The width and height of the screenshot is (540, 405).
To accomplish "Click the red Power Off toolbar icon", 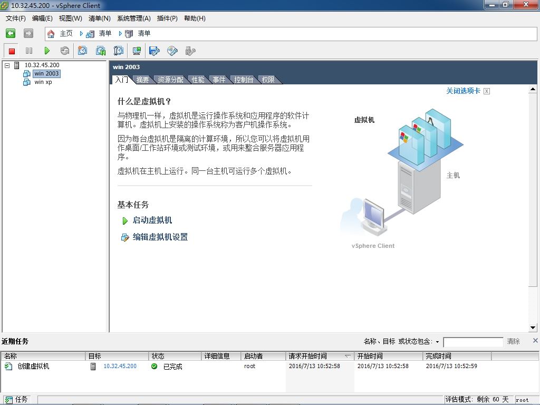I will pos(12,51).
